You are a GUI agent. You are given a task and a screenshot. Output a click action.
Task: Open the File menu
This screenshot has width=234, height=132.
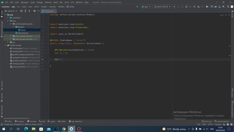coord(7,2)
